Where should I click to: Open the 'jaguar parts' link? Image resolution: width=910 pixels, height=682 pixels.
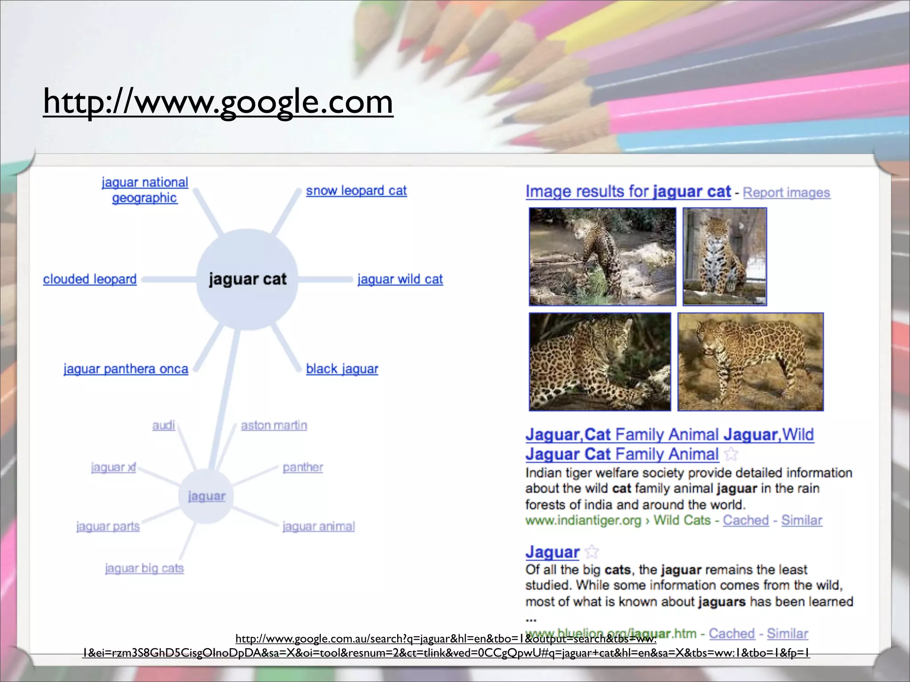[x=108, y=527]
